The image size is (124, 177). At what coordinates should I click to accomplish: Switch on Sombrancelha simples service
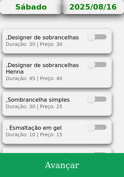(97, 99)
